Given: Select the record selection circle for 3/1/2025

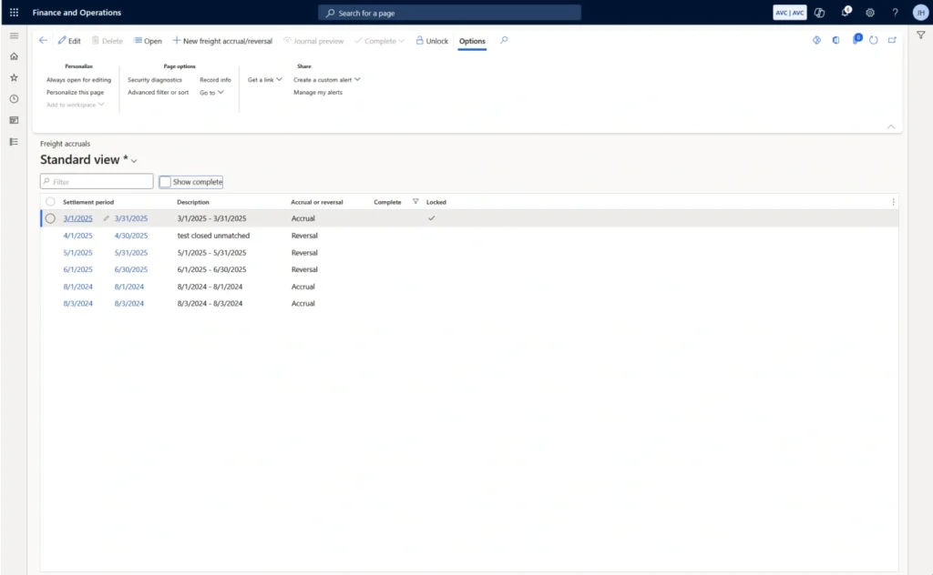Looking at the screenshot, I should pos(50,218).
